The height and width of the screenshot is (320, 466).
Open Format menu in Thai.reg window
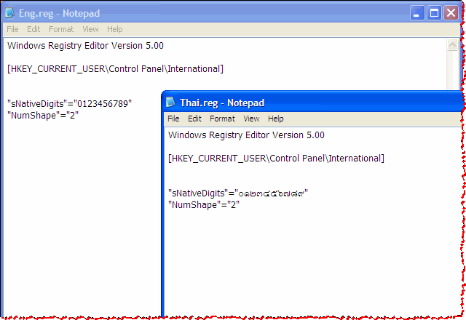click(222, 119)
